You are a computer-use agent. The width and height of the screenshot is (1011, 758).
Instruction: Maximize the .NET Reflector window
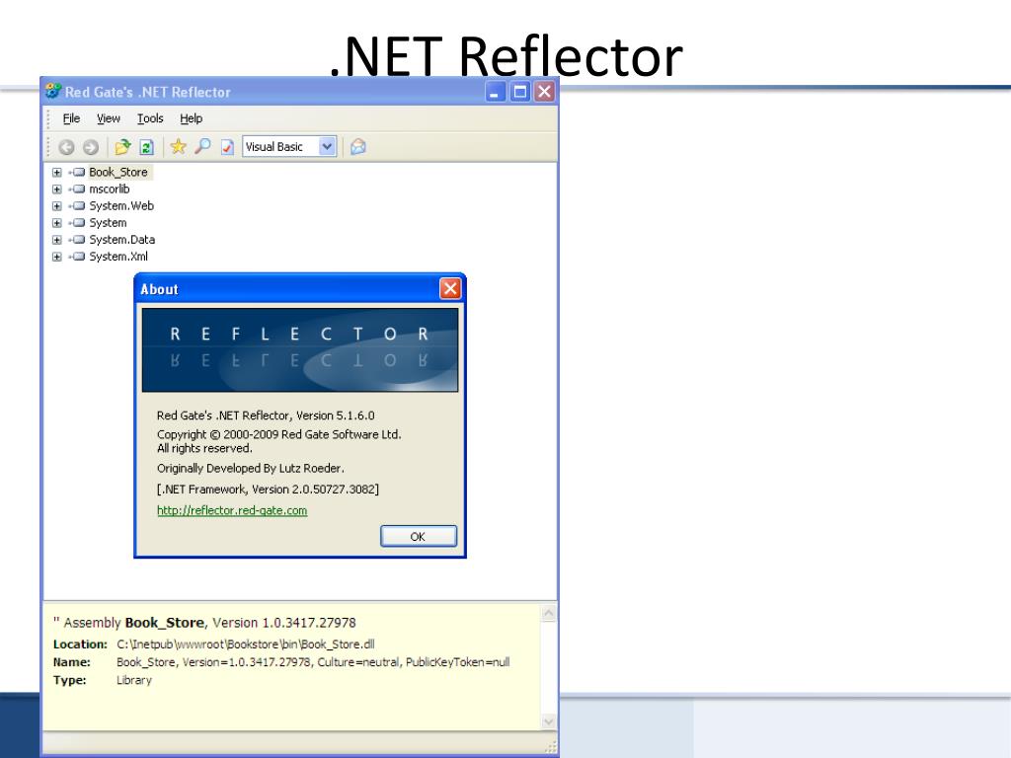click(x=519, y=92)
